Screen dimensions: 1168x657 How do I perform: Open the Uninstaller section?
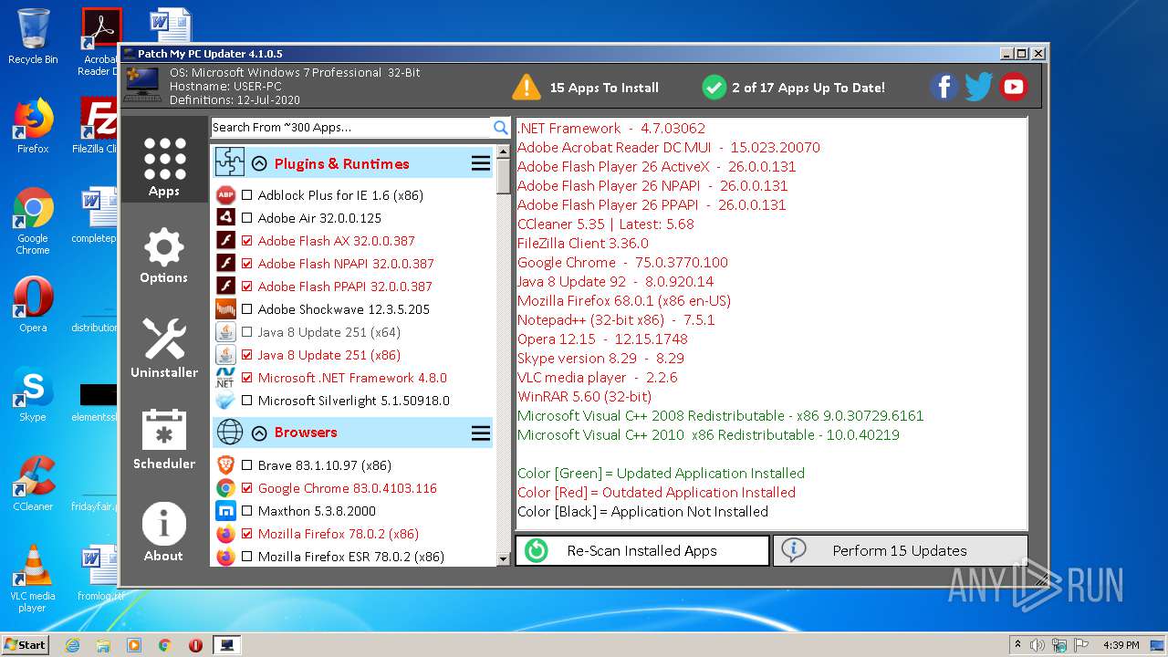(164, 348)
